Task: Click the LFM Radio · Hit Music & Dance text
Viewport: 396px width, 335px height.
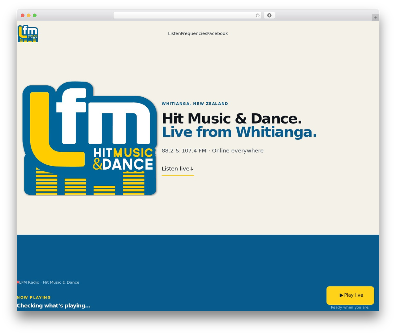Action: 49,282
